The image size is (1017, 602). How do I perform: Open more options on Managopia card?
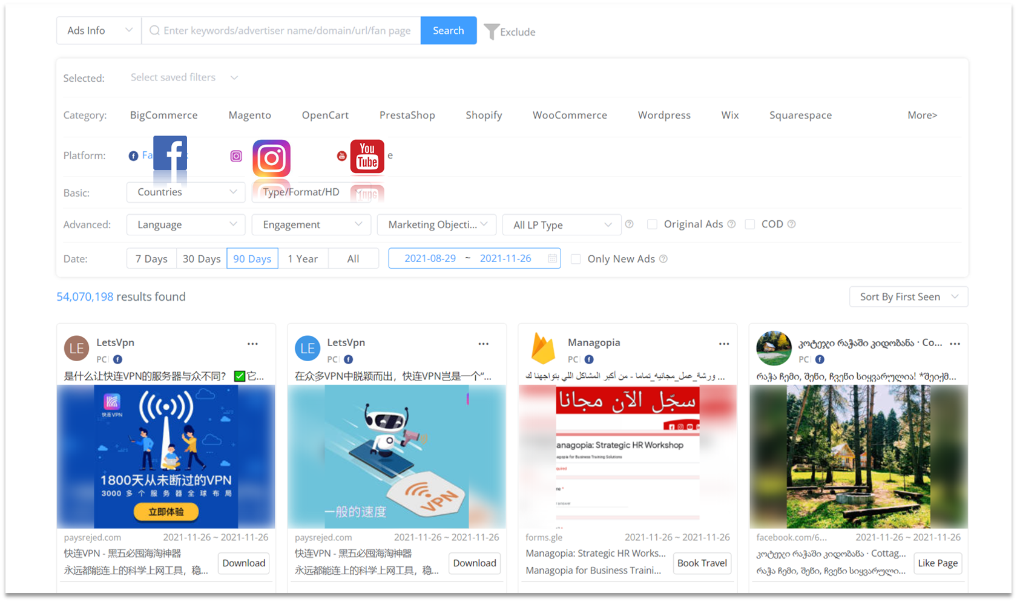[x=724, y=344]
